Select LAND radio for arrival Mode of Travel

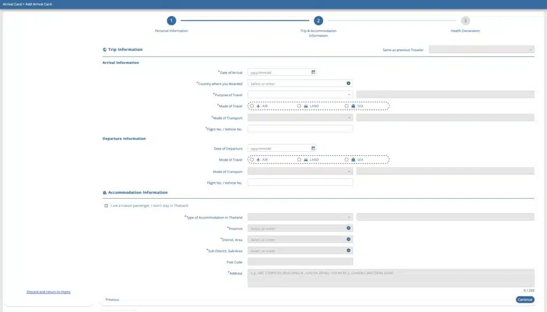pos(299,106)
